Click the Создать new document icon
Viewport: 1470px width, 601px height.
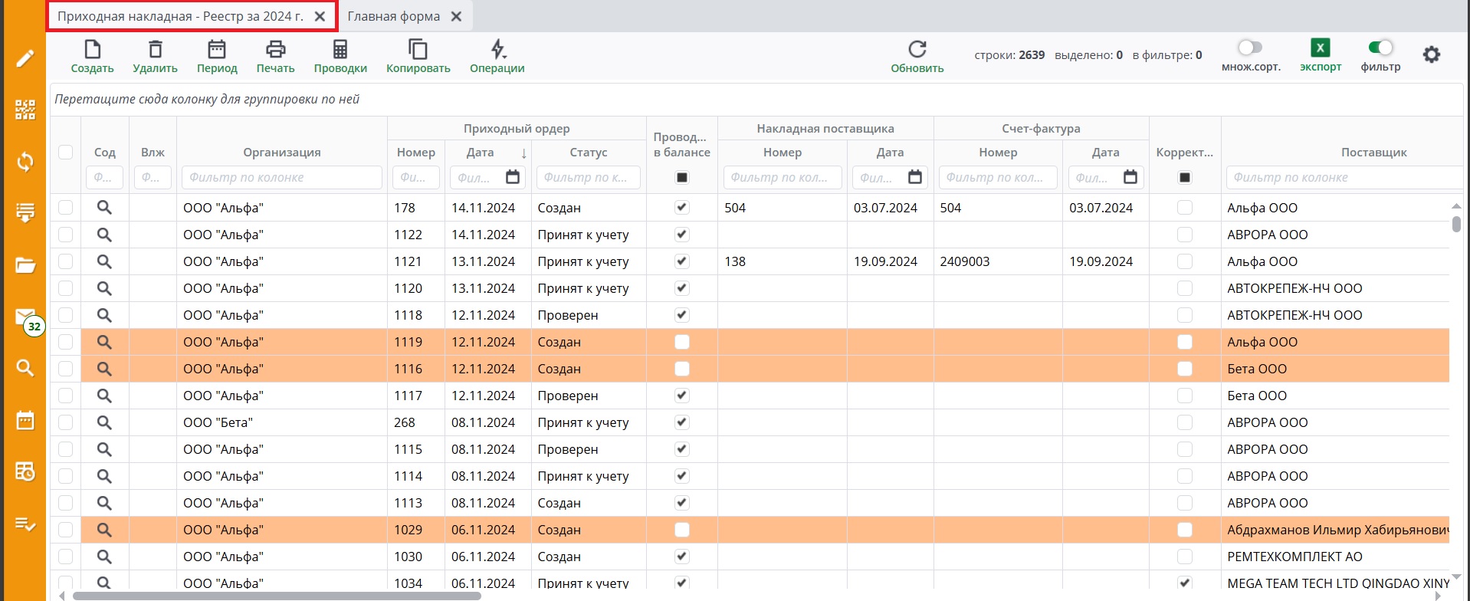coord(92,51)
